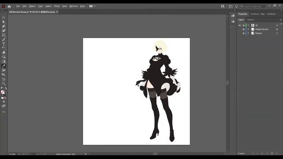Expand the Original Opacity layer

coord(249,29)
